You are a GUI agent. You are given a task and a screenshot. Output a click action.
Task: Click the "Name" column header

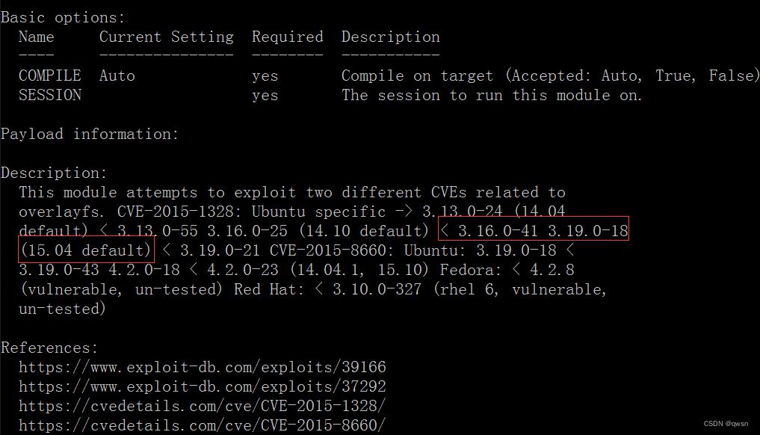point(36,37)
